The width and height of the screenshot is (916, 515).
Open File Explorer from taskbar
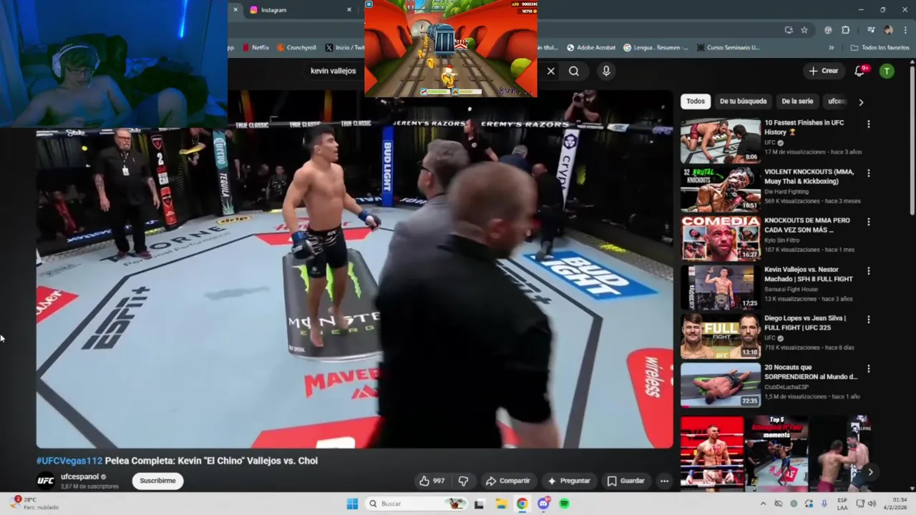point(501,504)
